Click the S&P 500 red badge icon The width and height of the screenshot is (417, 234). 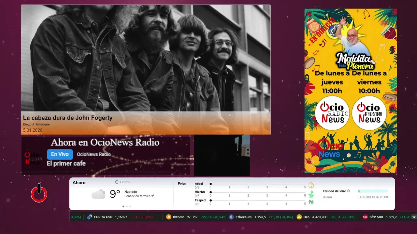tap(365, 217)
